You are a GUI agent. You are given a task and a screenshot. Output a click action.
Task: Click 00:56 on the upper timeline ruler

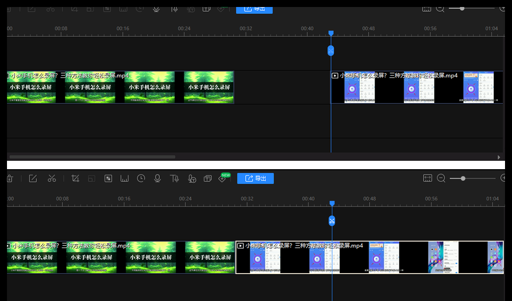[x=431, y=28]
